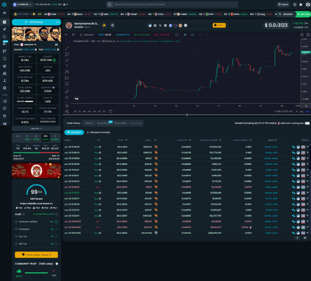Click the TradingView logo on the chart
Screen dimensions: 311x281
[77, 98]
